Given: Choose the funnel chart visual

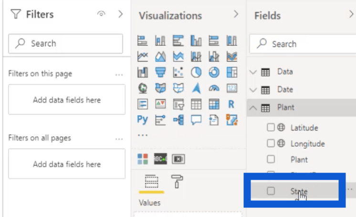Looking at the screenshot, I should click(x=161, y=72).
